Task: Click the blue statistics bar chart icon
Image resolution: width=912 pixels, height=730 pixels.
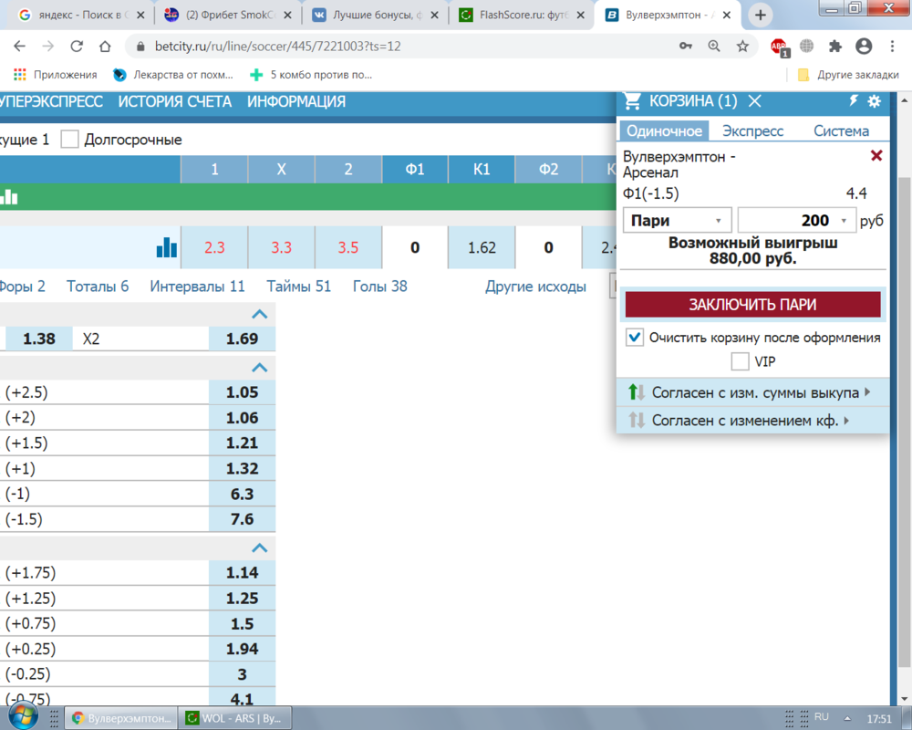Action: coord(167,247)
